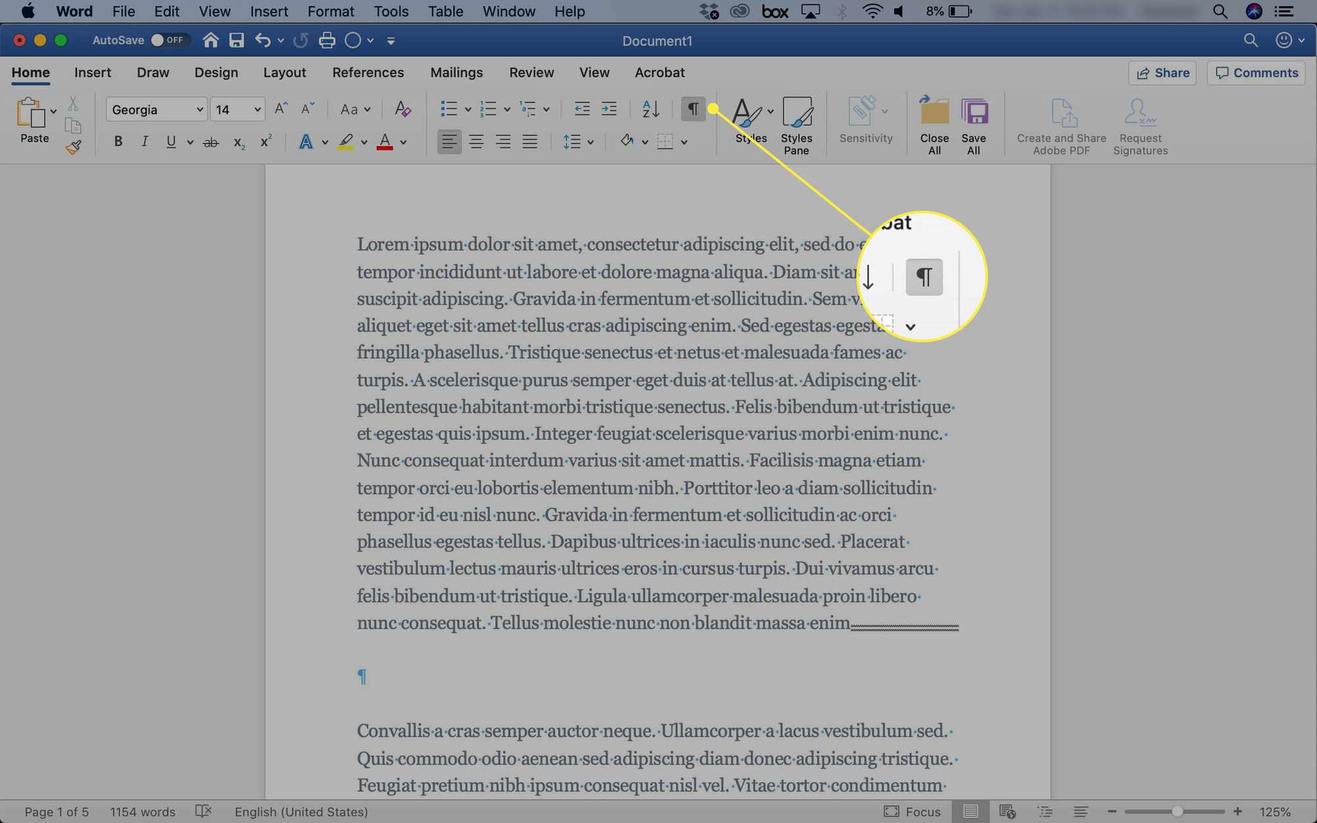Click the Bold formatting icon
1317x823 pixels.
tap(119, 142)
